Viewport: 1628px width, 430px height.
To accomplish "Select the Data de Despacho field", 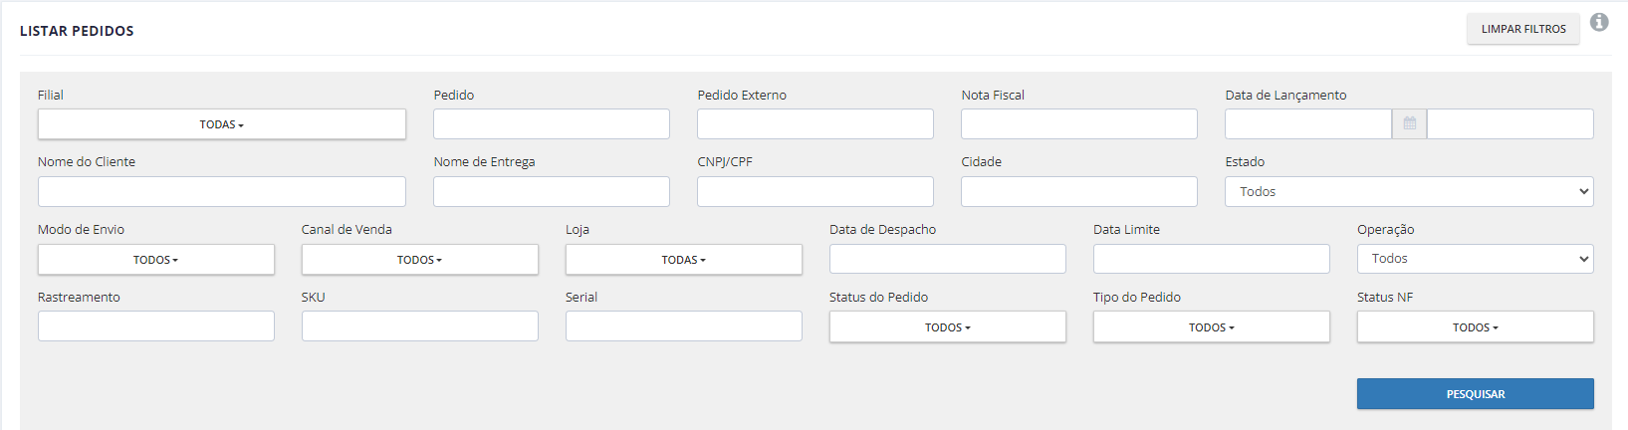I will [x=948, y=259].
